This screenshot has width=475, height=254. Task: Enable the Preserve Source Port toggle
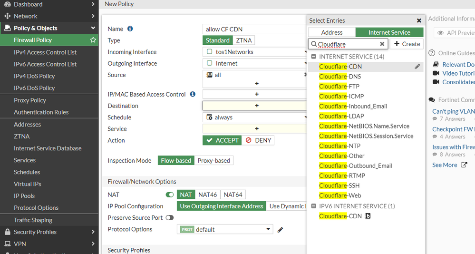click(169, 218)
